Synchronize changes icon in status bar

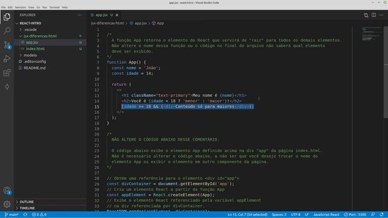coord(25,214)
